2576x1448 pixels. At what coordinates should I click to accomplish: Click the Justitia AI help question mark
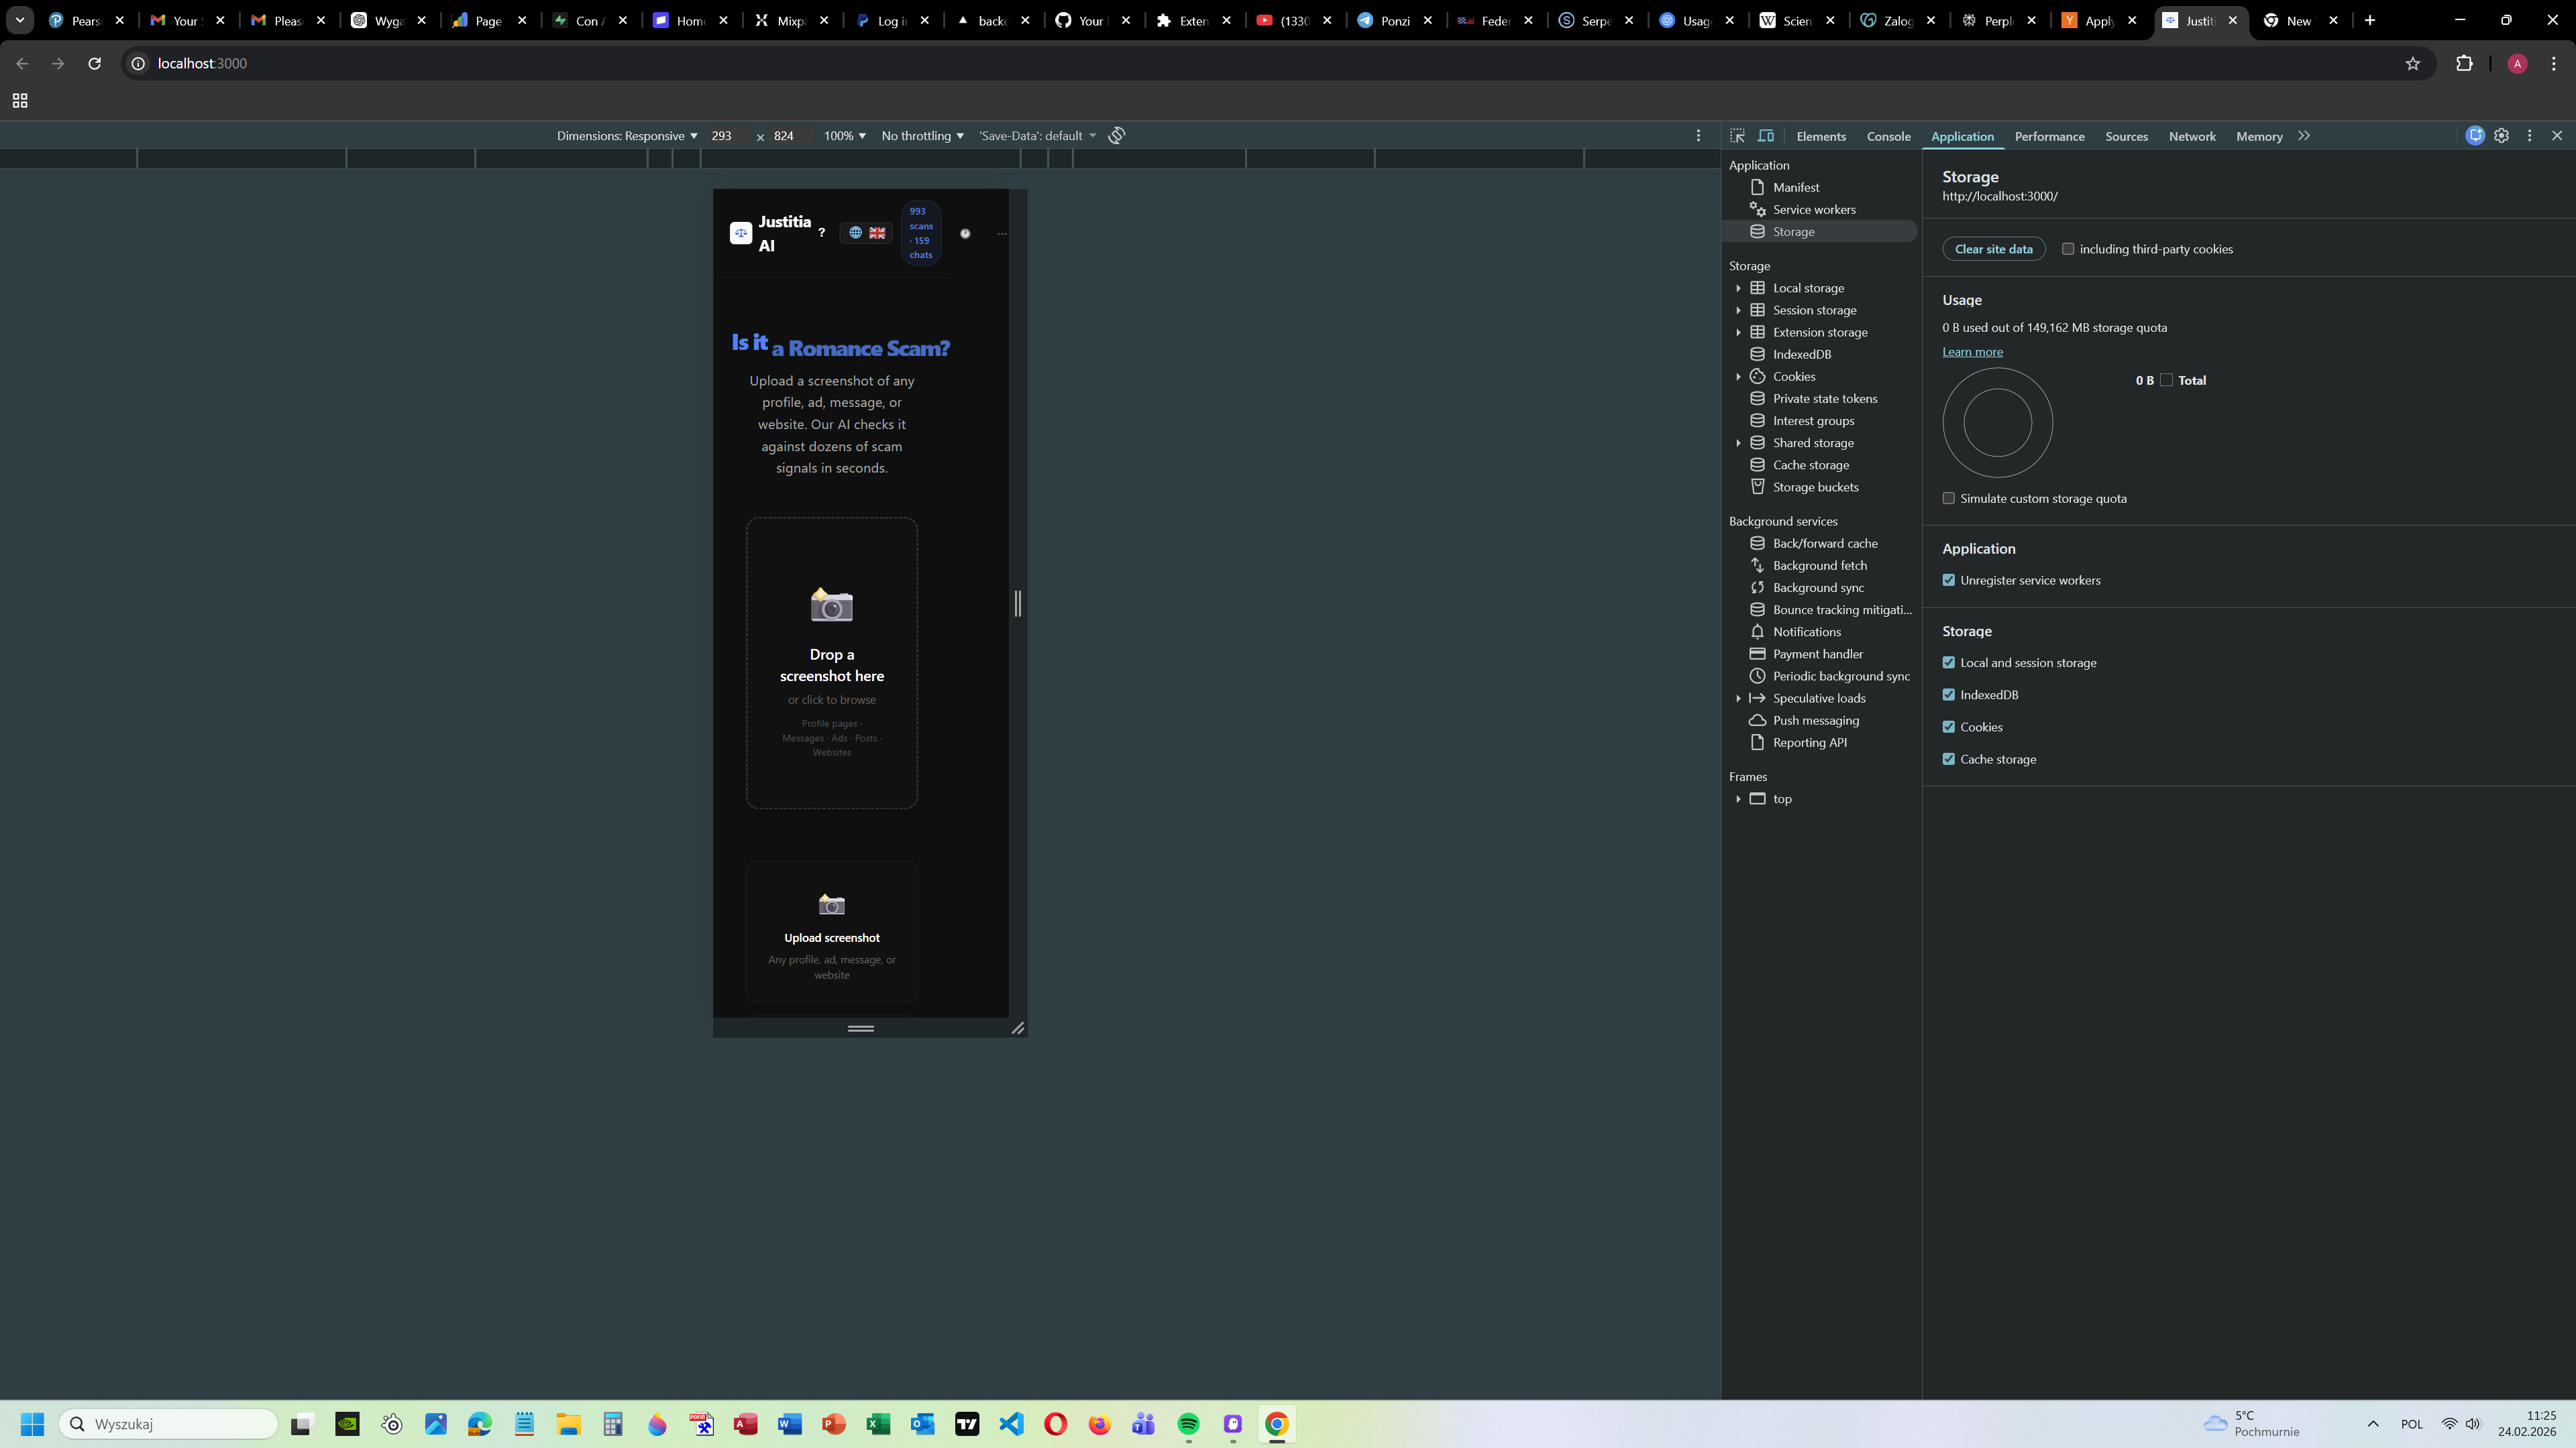(x=822, y=233)
